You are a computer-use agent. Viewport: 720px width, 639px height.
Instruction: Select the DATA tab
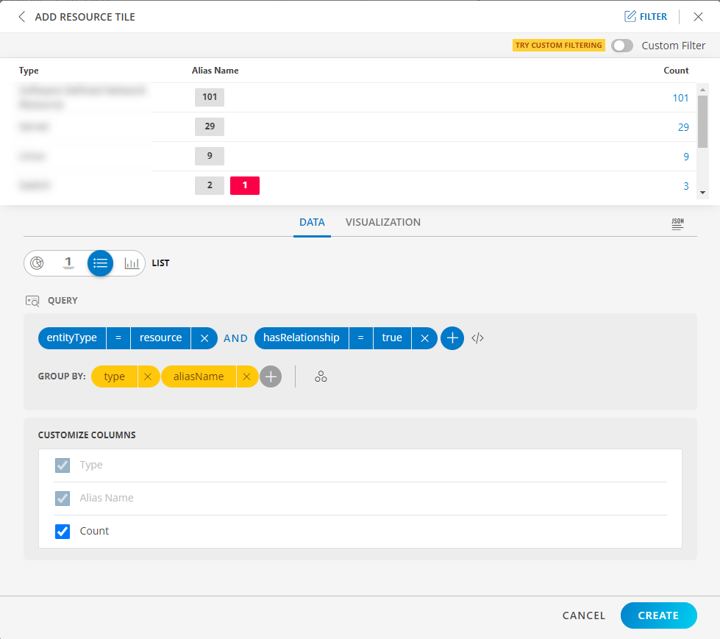[x=312, y=222]
